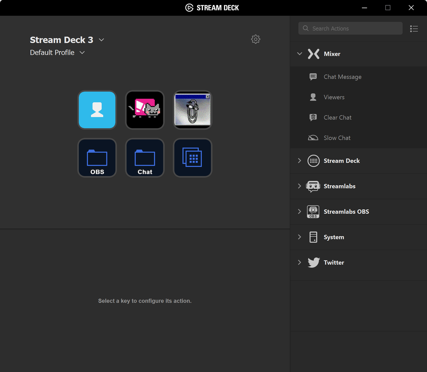Screen dimensions: 427x372
Task: Switch the actions panel to list view
Action: pos(414,29)
